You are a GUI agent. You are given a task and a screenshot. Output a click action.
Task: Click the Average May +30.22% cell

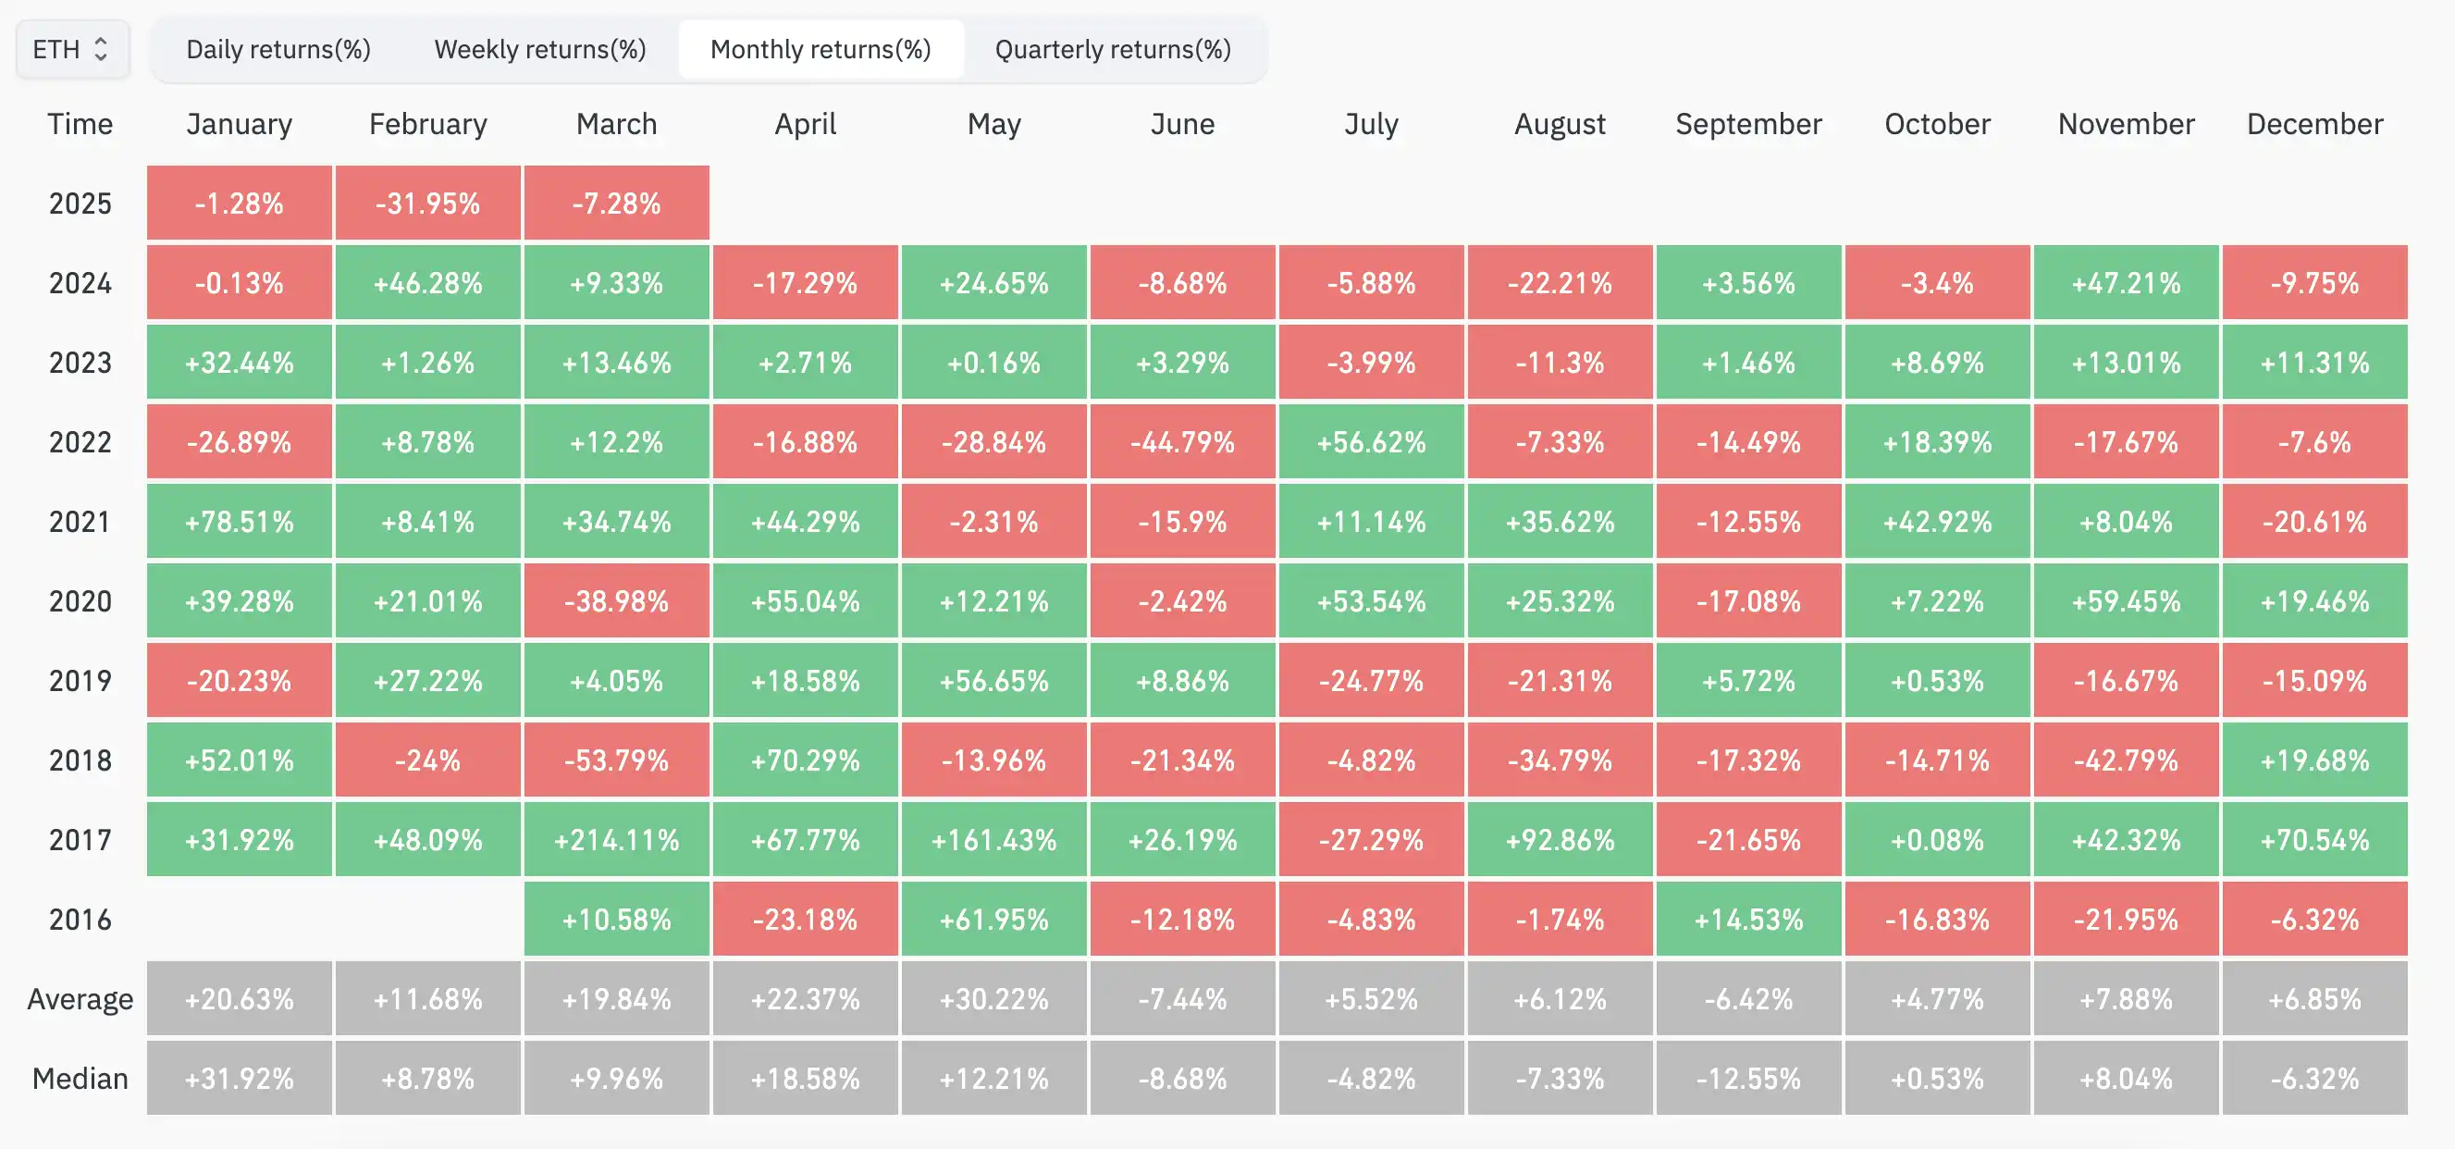[x=994, y=998]
